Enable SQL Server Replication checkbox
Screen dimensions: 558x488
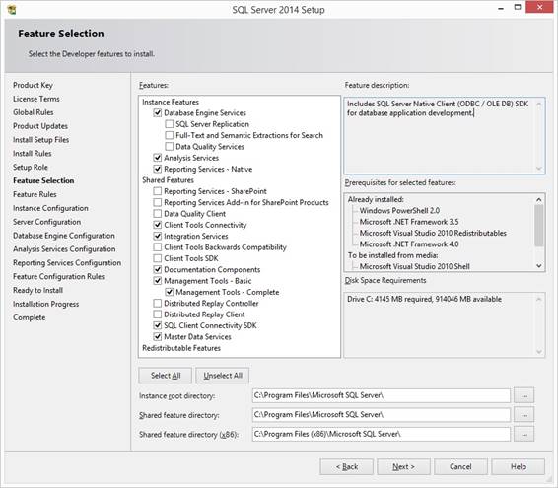[170, 124]
